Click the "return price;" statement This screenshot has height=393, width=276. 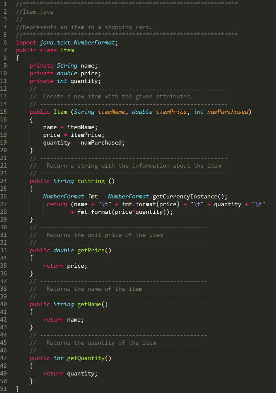pos(65,266)
